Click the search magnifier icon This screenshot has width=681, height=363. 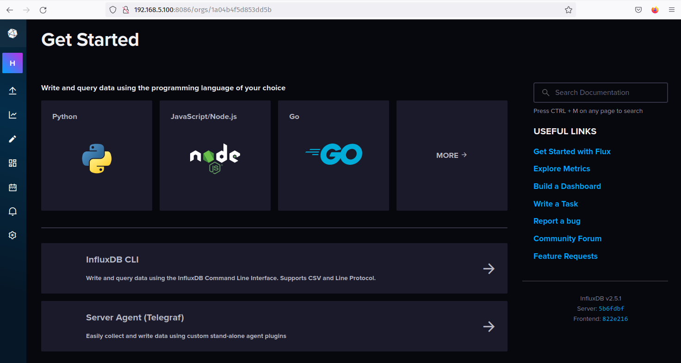(x=545, y=93)
